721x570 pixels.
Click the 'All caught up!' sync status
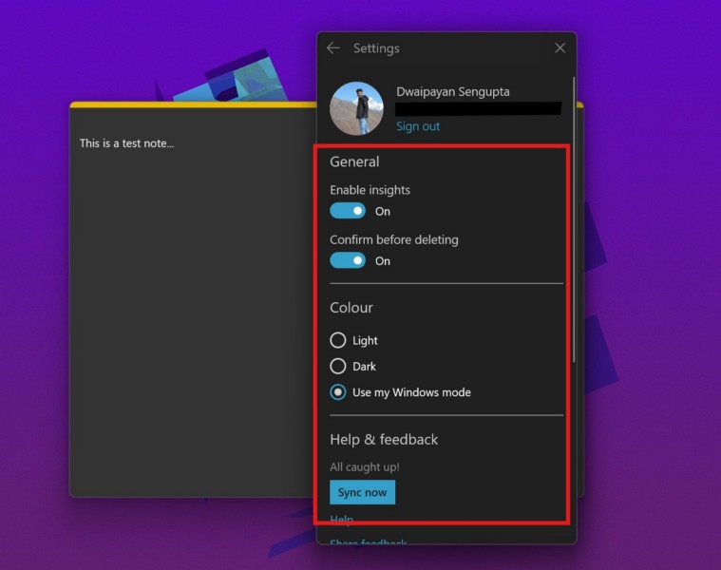pos(365,467)
